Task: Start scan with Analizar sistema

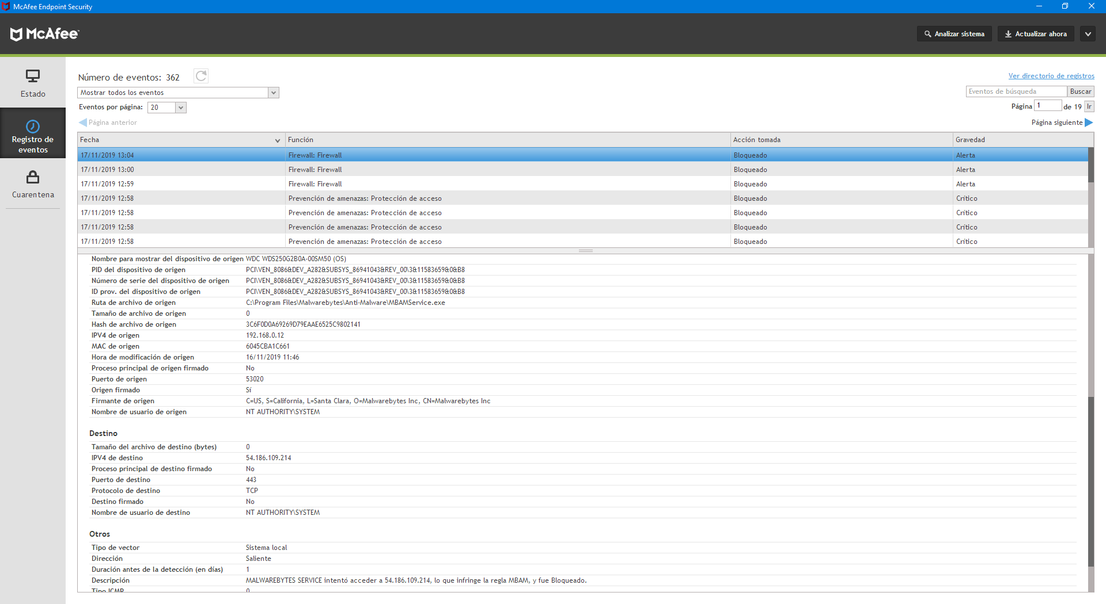Action: click(x=954, y=34)
